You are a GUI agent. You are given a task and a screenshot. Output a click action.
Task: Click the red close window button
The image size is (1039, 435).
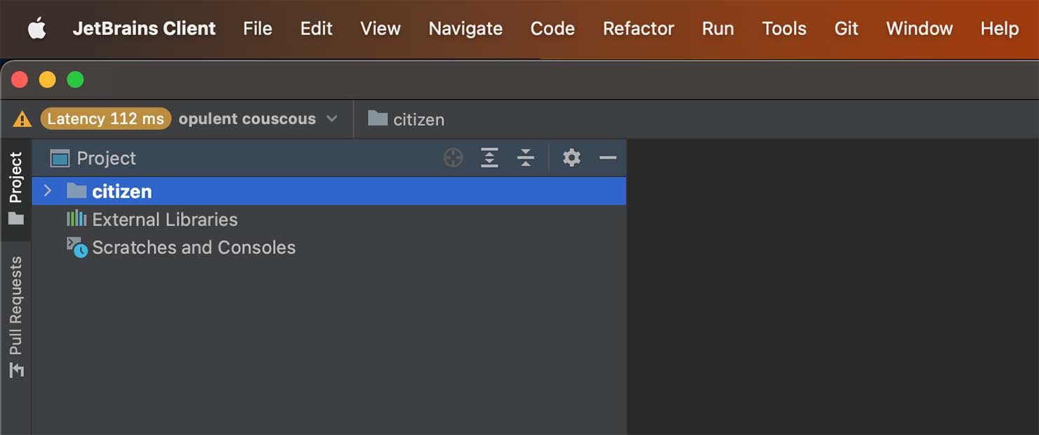[x=20, y=80]
